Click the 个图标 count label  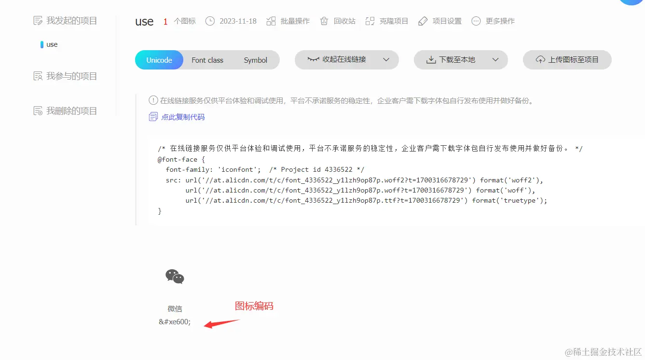pyautogui.click(x=185, y=21)
